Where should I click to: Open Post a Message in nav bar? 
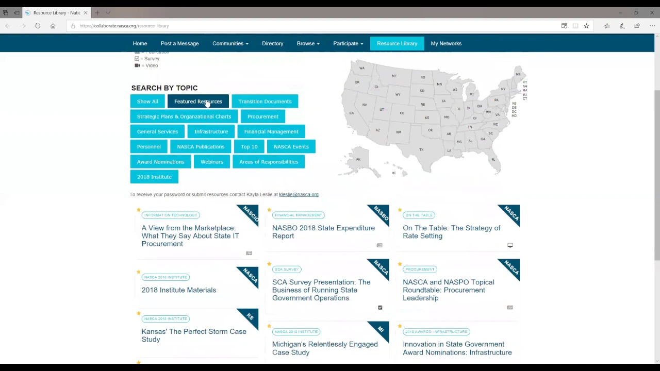click(x=179, y=43)
